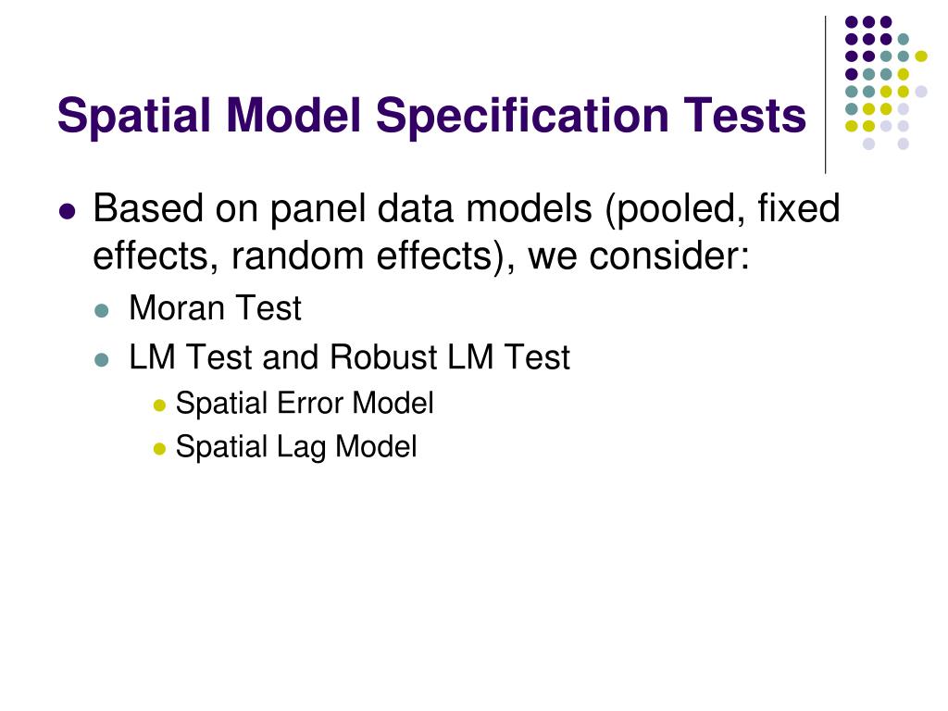
Task: Select the "LM Test and Robust LM Test" line
Action: coord(349,357)
